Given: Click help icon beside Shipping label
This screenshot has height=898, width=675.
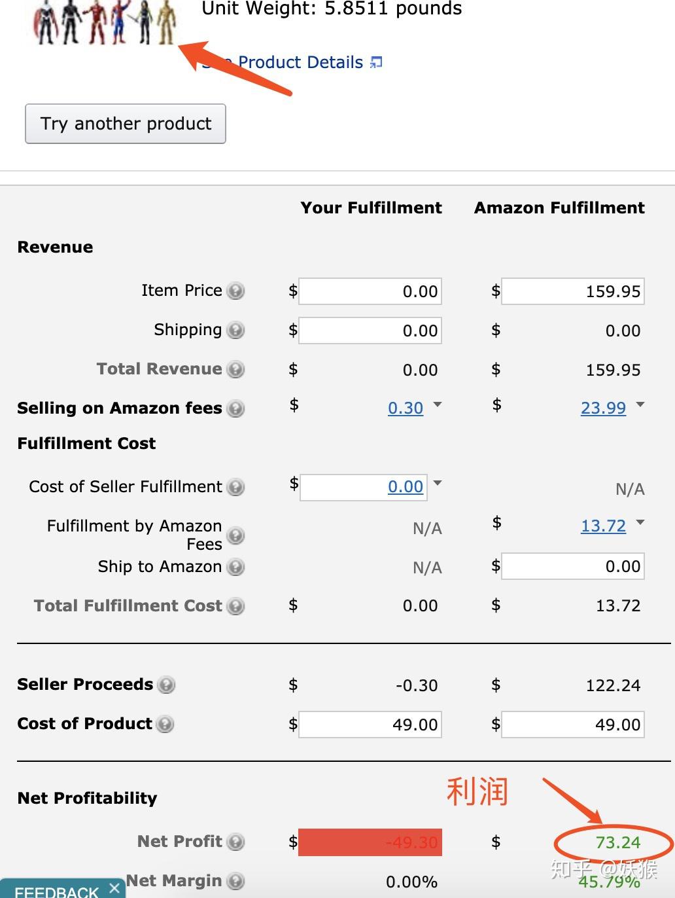Looking at the screenshot, I should coord(235,330).
